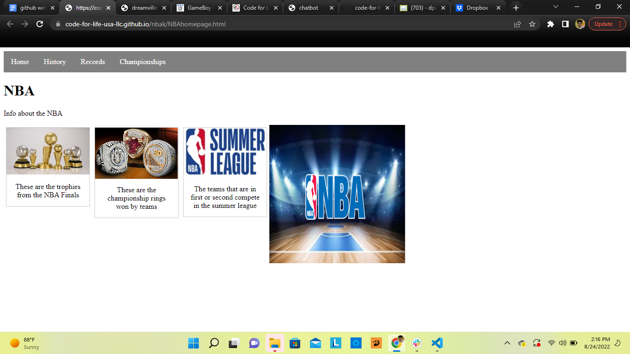Image resolution: width=630 pixels, height=354 pixels.
Task: Click the browser forward arrow
Action: (25, 24)
